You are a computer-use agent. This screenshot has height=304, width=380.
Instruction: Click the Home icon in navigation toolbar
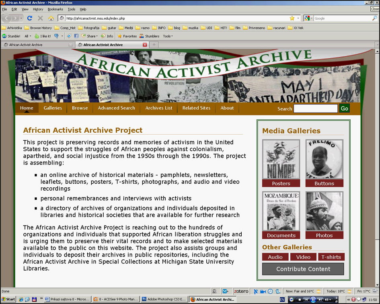[x=51, y=18]
